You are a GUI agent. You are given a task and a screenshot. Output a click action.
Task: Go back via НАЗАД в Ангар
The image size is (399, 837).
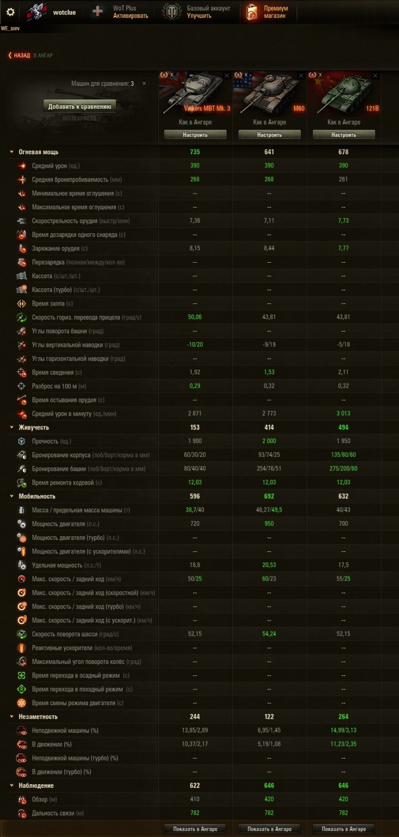22,55
